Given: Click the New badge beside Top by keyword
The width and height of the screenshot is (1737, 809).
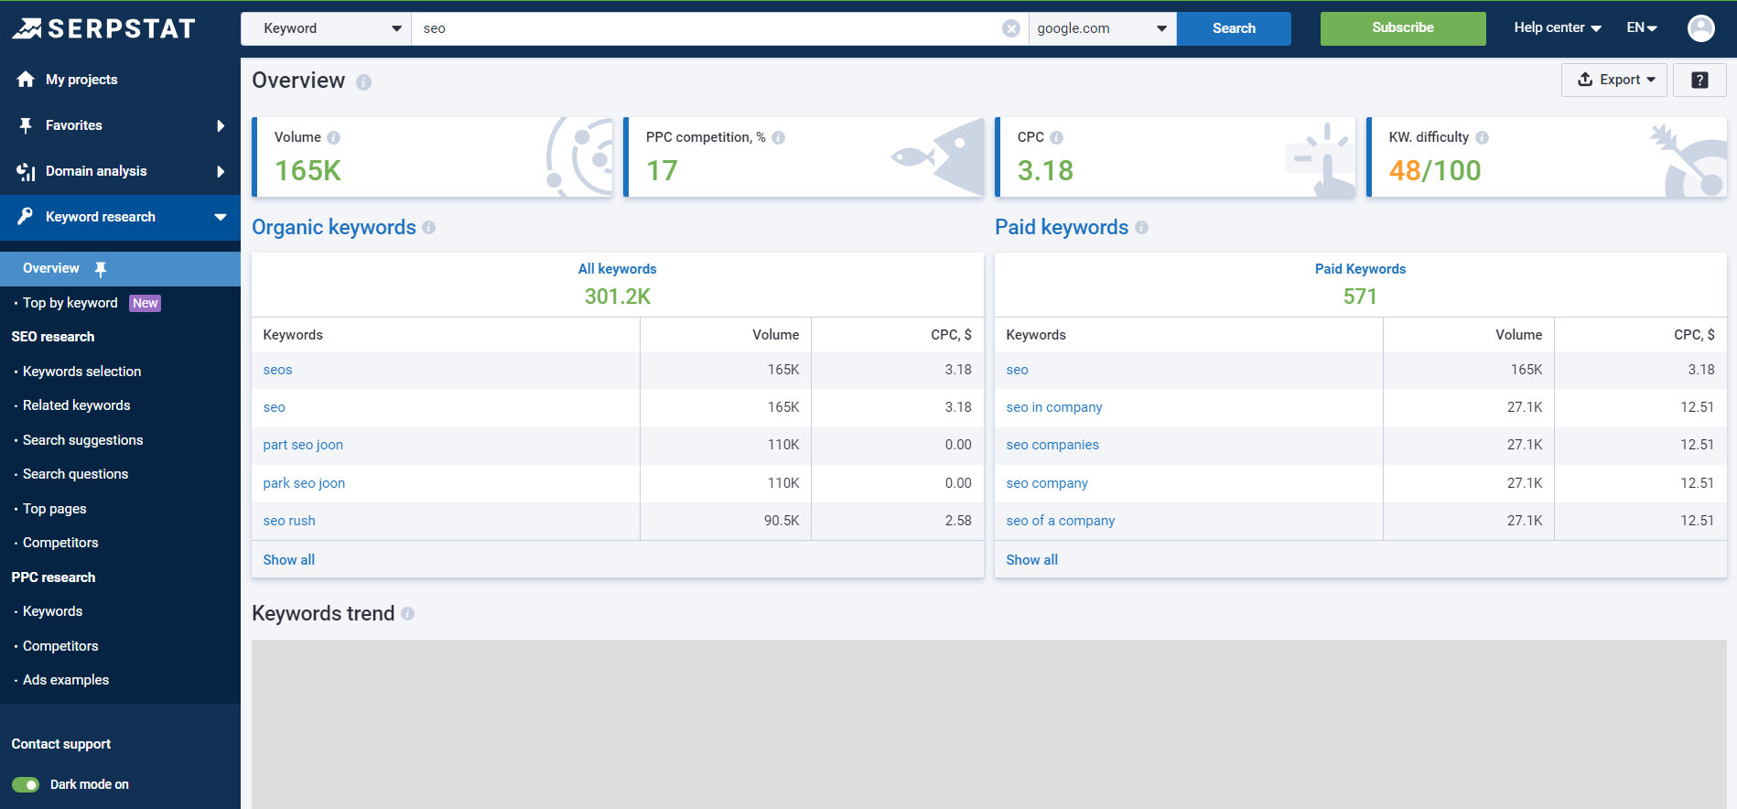Looking at the screenshot, I should pos(145,303).
